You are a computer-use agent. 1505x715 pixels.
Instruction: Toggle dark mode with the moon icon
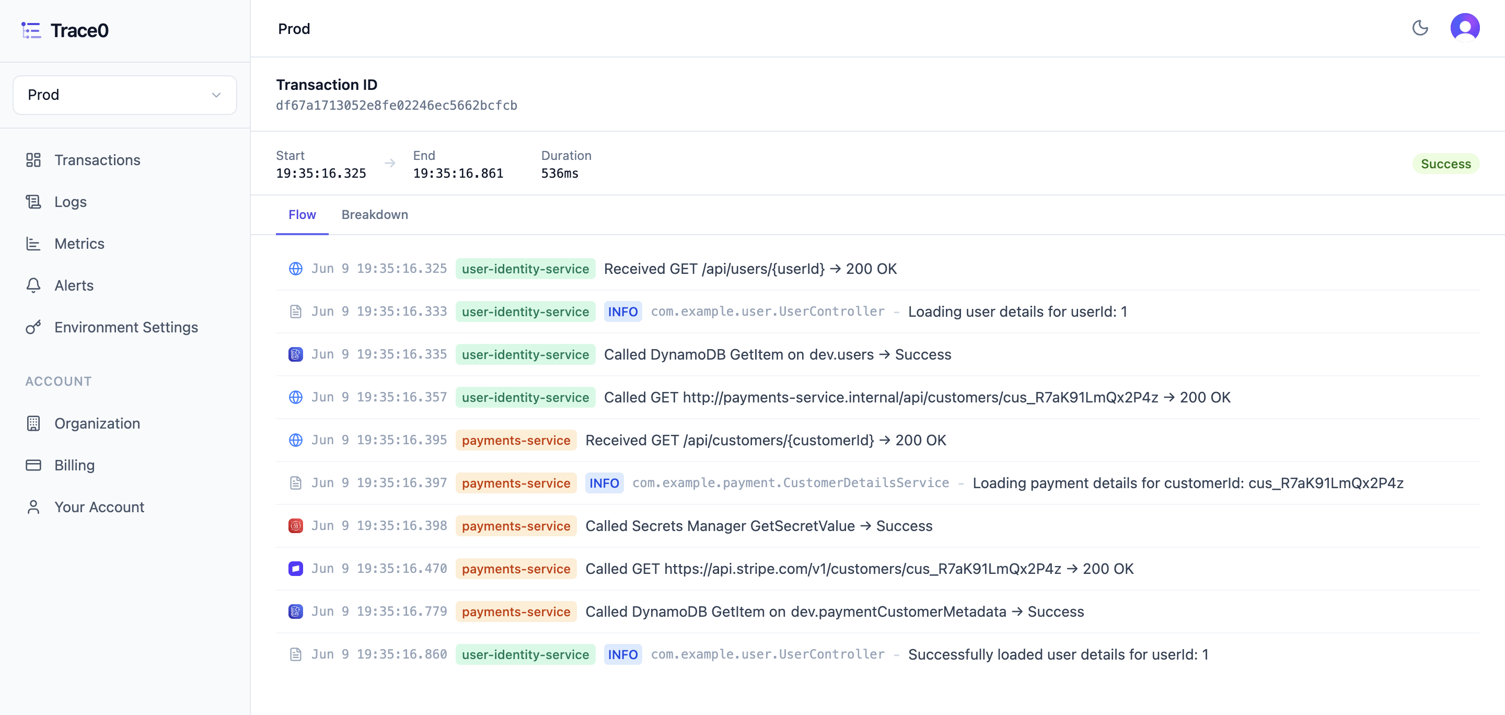[1420, 28]
